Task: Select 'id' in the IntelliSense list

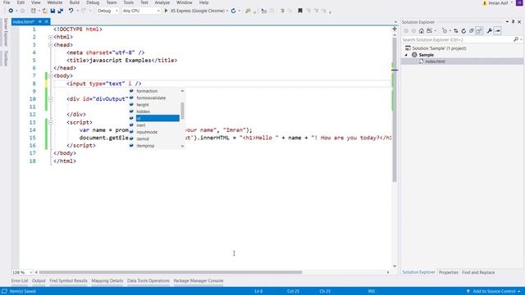Action: pos(157,118)
